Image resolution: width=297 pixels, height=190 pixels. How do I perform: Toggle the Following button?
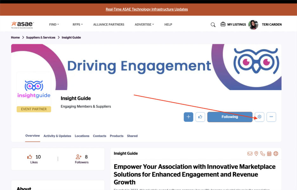(230, 117)
